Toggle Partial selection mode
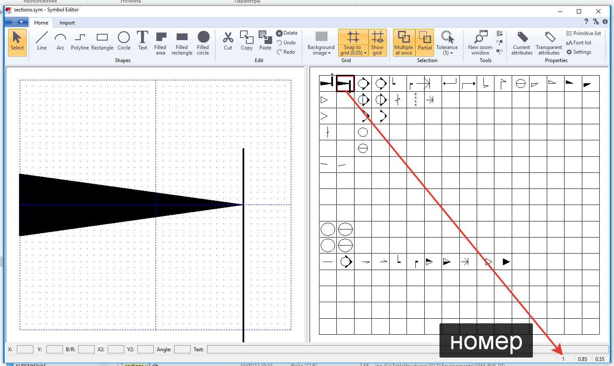This screenshot has height=366, width=614. click(x=425, y=43)
